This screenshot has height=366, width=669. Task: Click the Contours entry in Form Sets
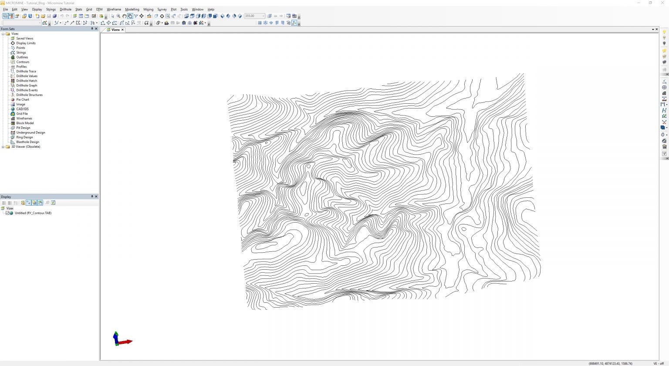(x=23, y=62)
